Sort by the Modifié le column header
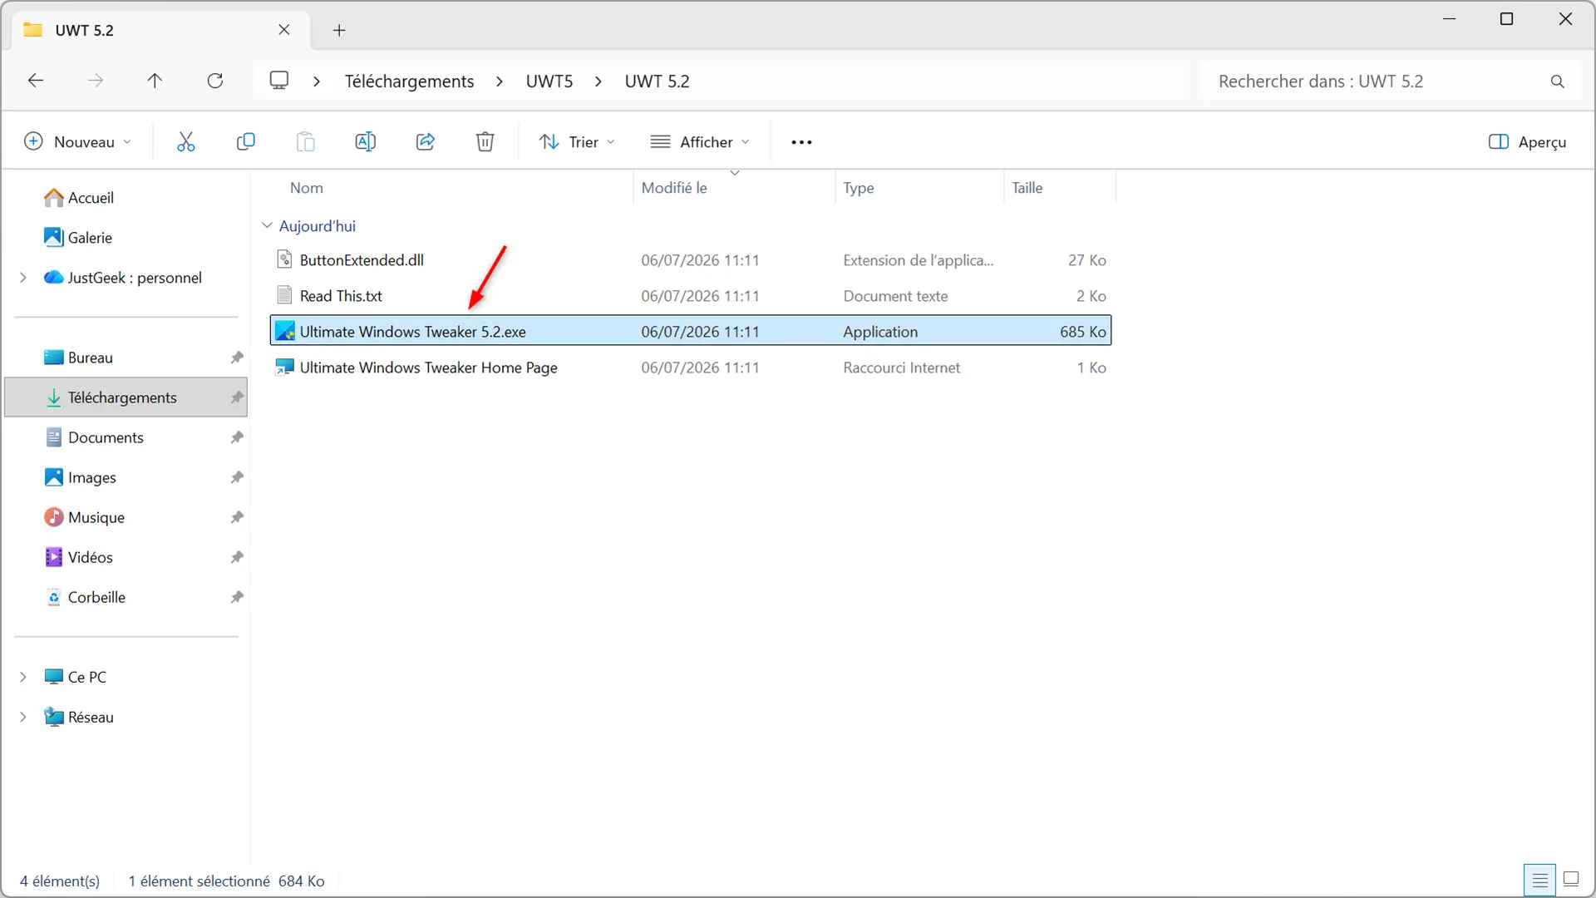Viewport: 1596px width, 898px height. [674, 188]
